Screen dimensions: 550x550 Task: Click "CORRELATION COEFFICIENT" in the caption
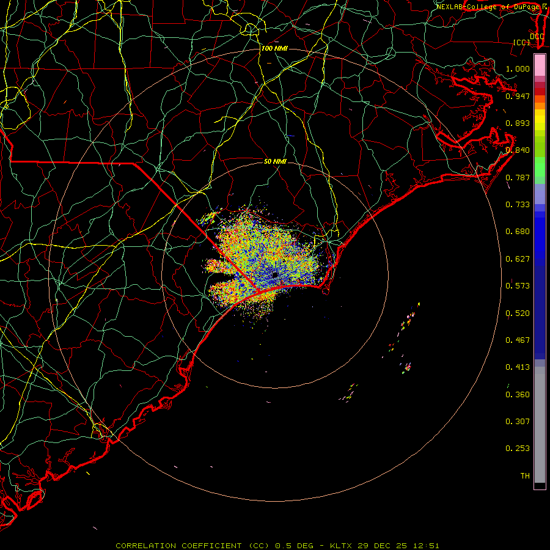[178, 546]
